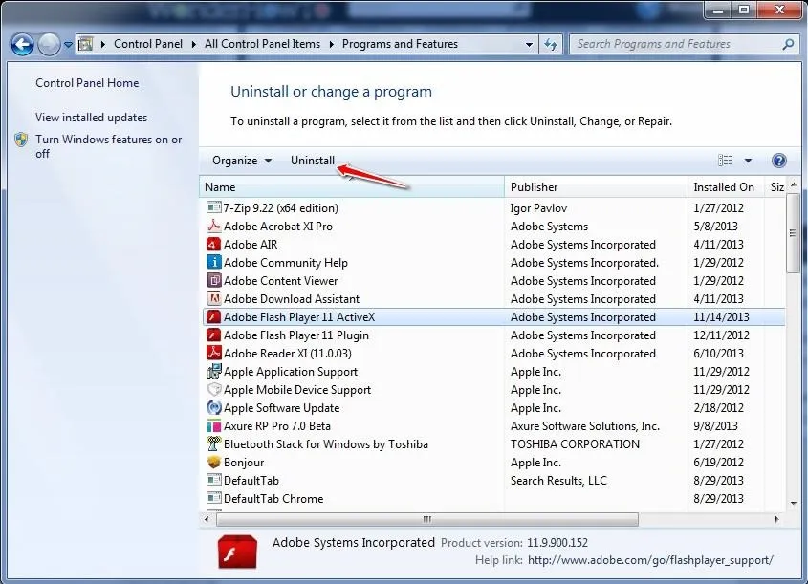Click the Adobe AIR icon

(213, 244)
